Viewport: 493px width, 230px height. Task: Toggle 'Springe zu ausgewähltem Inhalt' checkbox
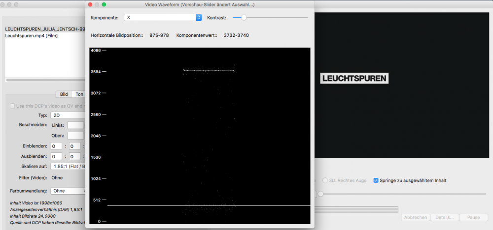(x=377, y=180)
